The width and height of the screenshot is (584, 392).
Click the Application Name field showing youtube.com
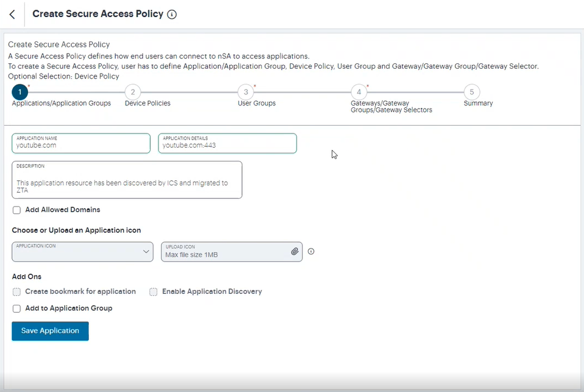(80, 143)
